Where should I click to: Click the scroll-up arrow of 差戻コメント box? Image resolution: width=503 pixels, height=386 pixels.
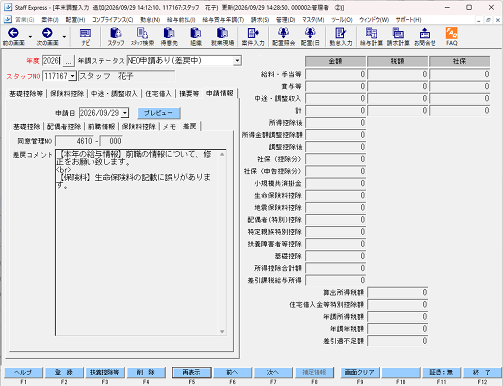click(223, 154)
